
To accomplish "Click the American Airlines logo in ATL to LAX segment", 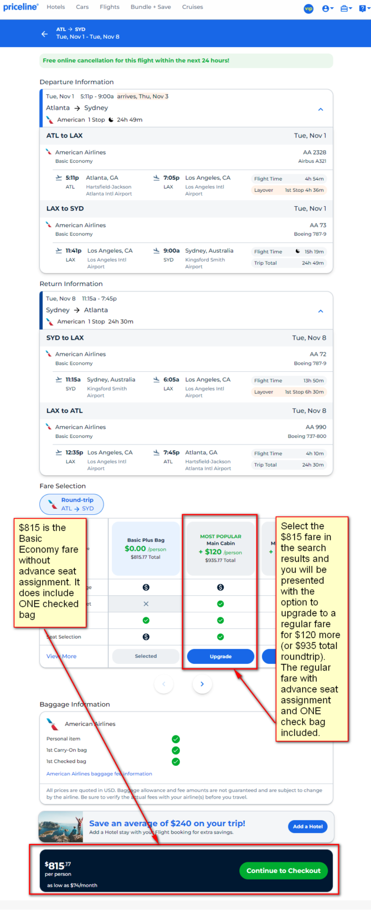I will (x=49, y=152).
